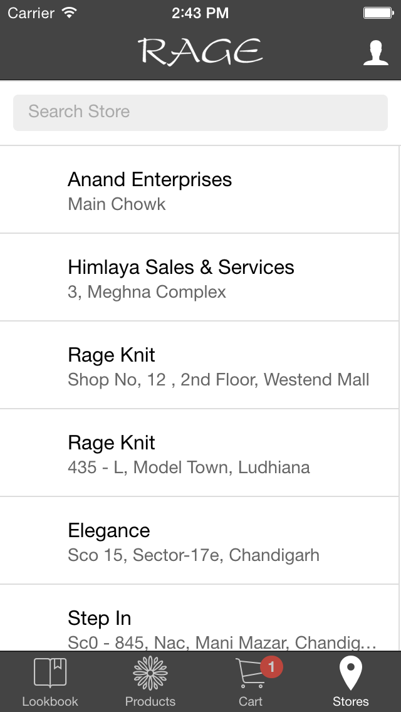This screenshot has width=401, height=712.
Task: Switch to the Lookbook tab label
Action: point(50,701)
